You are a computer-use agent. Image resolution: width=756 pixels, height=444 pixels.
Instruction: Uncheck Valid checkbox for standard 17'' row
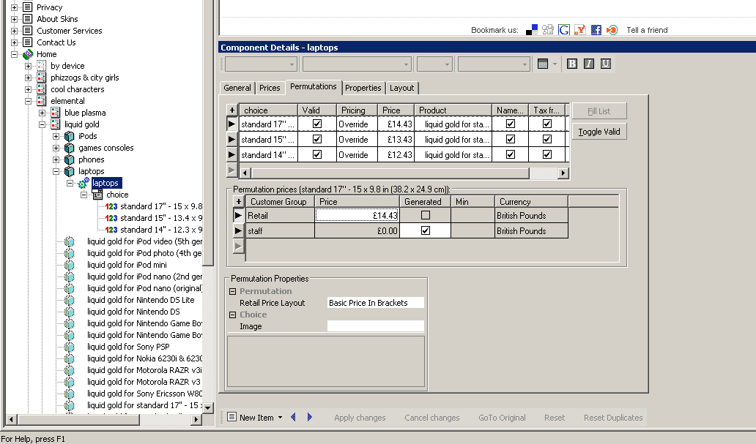pos(317,124)
